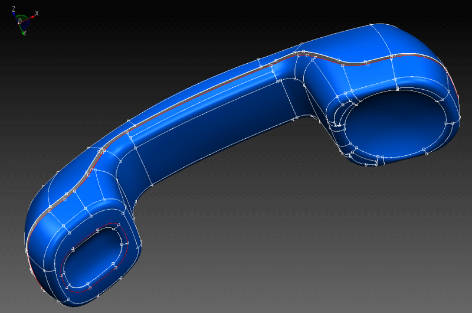Select the small rounded recess face of the handset
This screenshot has height=313, width=472.
click(93, 257)
